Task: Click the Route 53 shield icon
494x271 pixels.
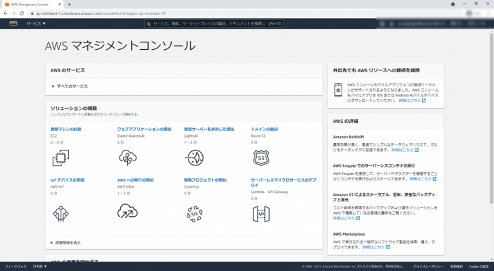Action: click(261, 158)
